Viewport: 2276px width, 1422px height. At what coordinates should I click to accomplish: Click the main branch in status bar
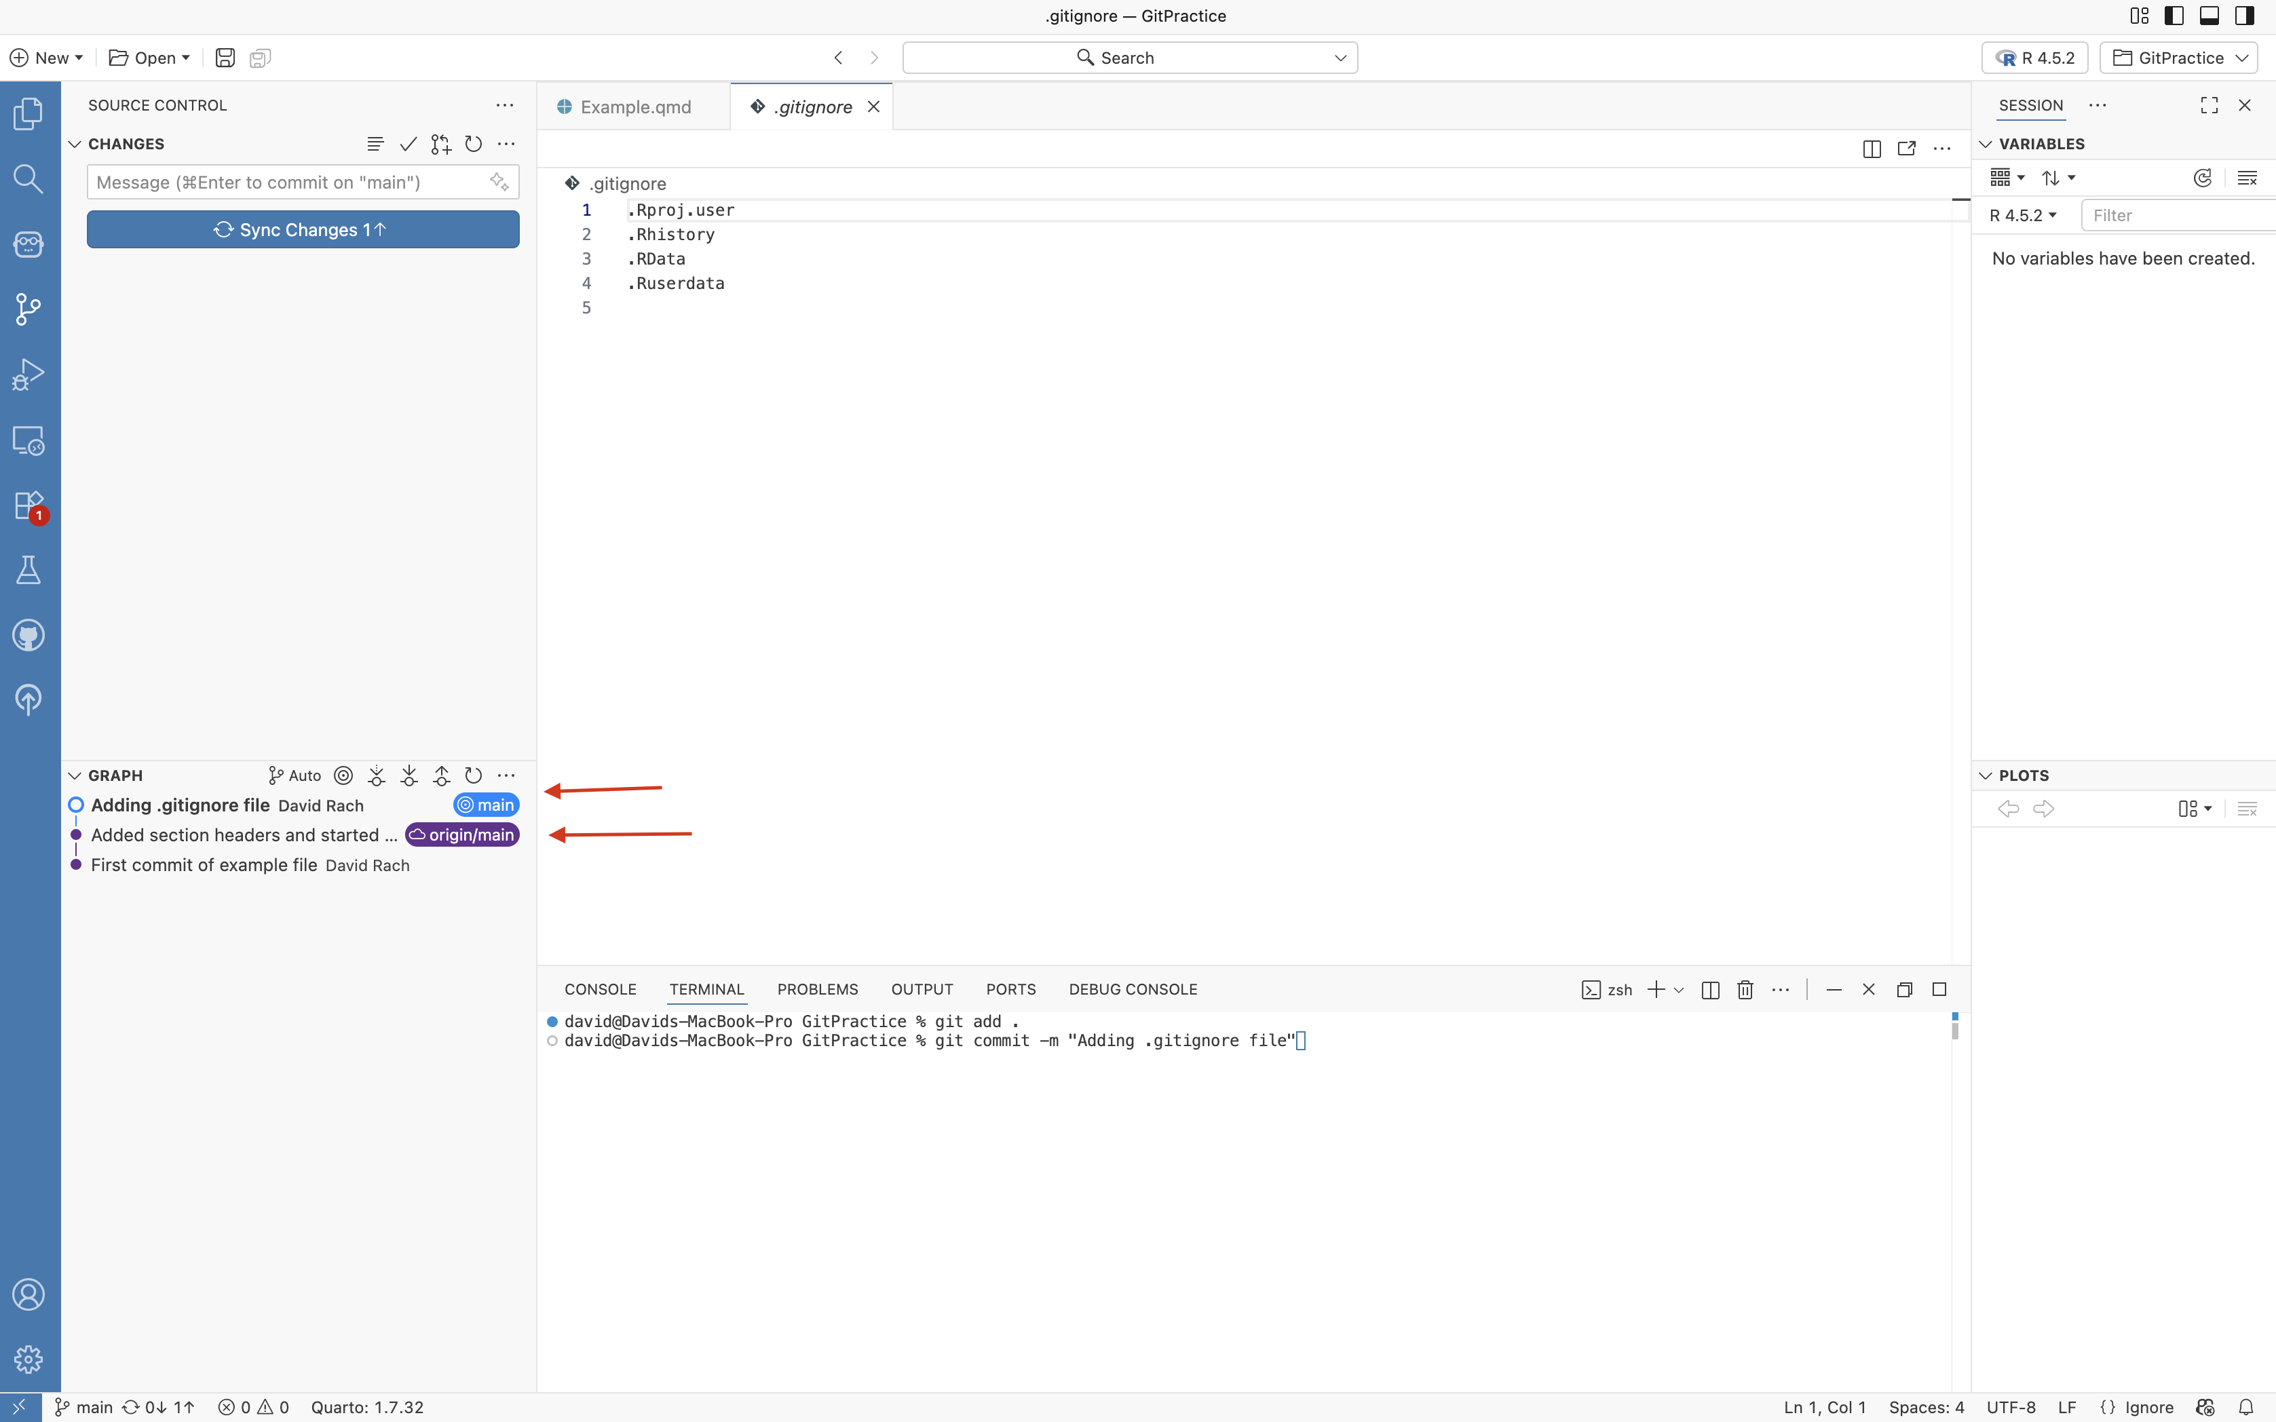point(85,1407)
